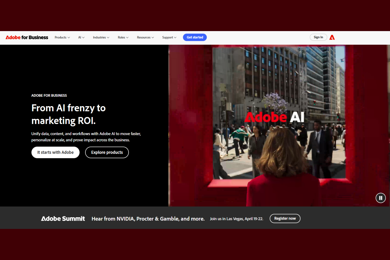390x260 pixels.
Task: Open the Adobe for Business home logo
Action: pyautogui.click(x=27, y=37)
